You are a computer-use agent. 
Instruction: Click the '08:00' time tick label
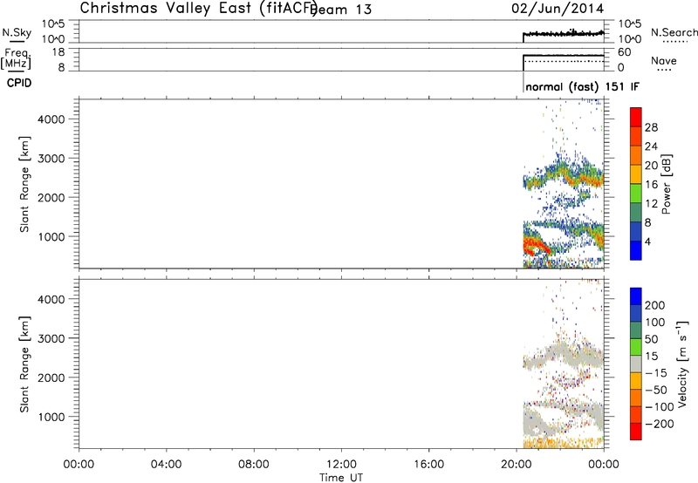(x=254, y=465)
